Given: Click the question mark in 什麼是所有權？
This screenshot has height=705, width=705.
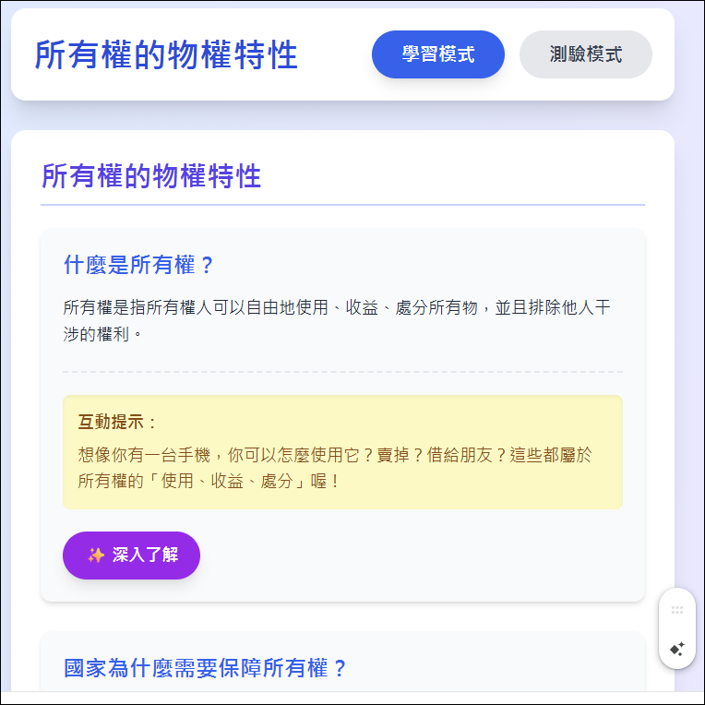Looking at the screenshot, I should click(x=207, y=265).
